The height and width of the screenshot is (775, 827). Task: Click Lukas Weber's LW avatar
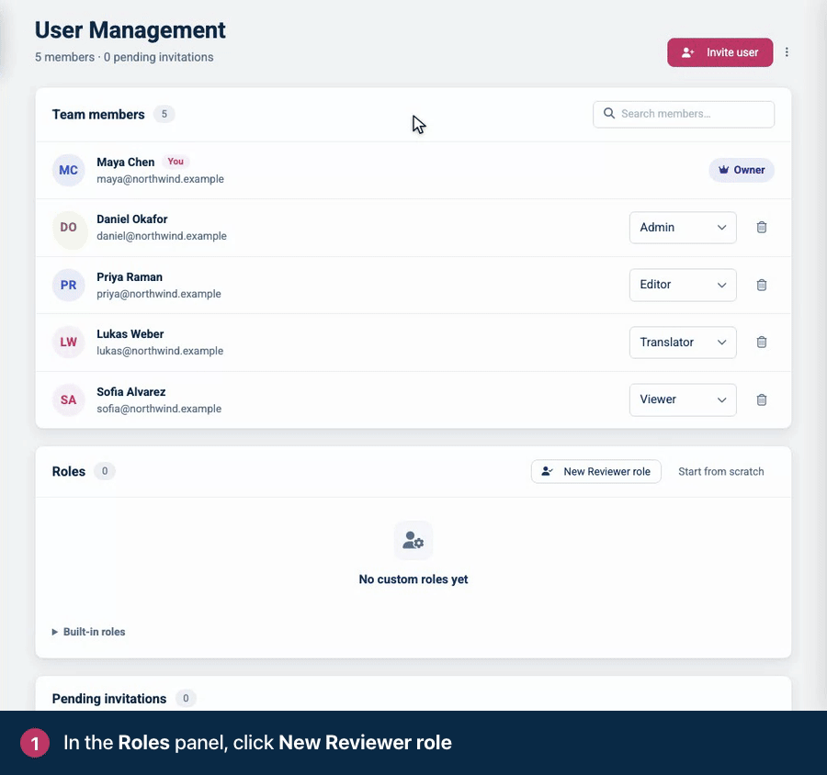pyautogui.click(x=69, y=343)
